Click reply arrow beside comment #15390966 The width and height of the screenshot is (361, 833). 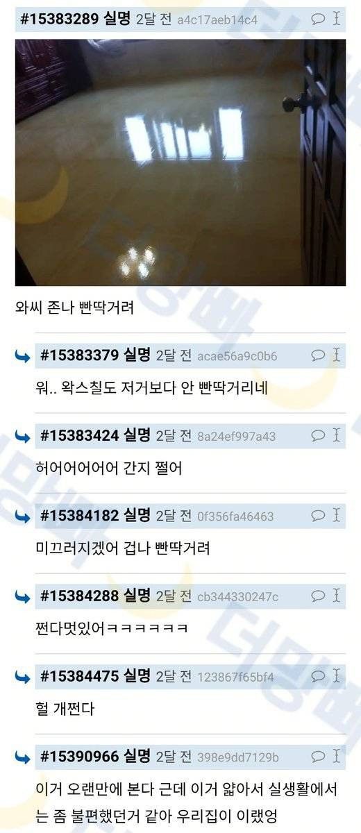(x=22, y=757)
